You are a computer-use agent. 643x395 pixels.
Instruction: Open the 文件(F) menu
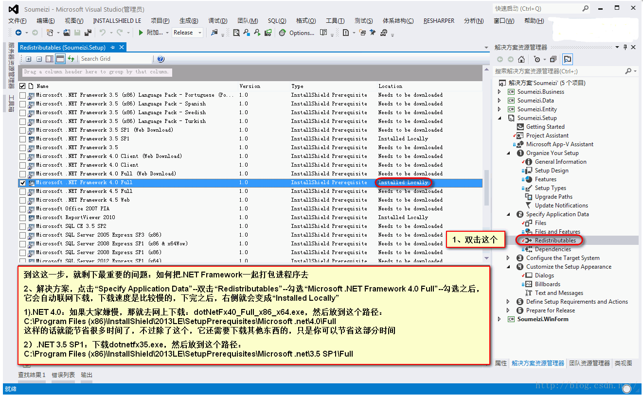click(x=18, y=21)
